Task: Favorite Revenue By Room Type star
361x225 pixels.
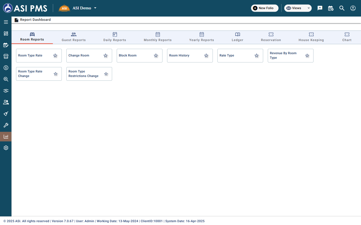Action: [307, 56]
